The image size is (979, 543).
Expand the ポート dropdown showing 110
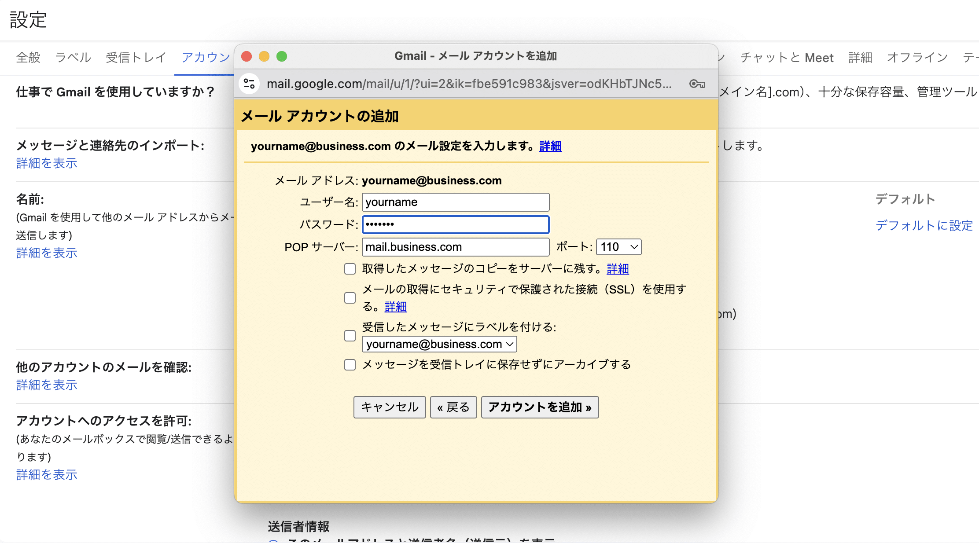pos(617,247)
